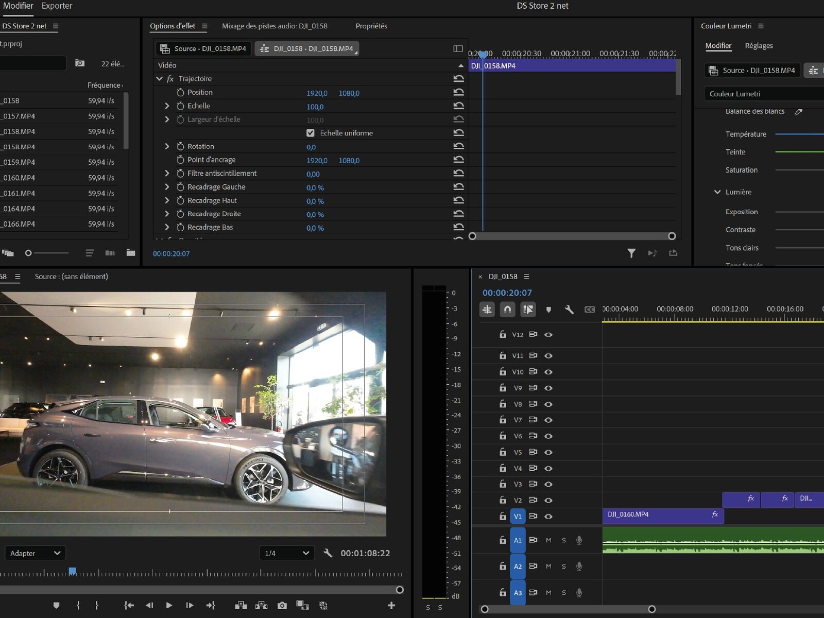Uncheck Echelle uniforme checkbox

(311, 133)
